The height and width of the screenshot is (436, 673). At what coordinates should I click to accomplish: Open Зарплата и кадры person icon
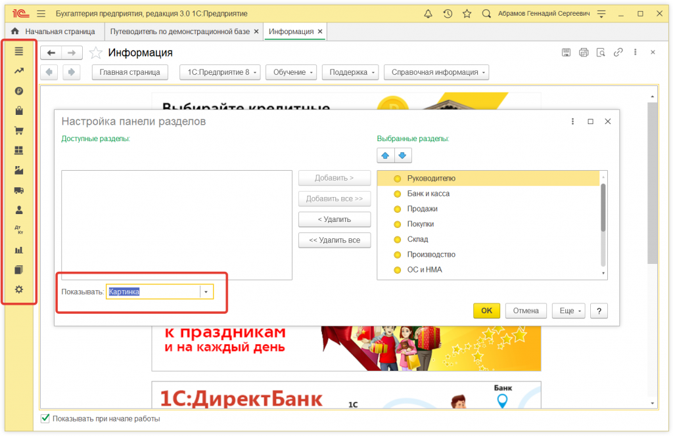(19, 209)
